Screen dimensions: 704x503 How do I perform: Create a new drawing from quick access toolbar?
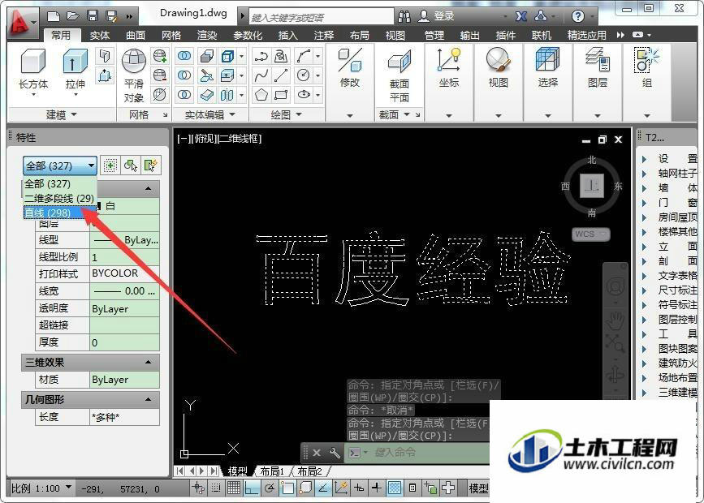(54, 16)
